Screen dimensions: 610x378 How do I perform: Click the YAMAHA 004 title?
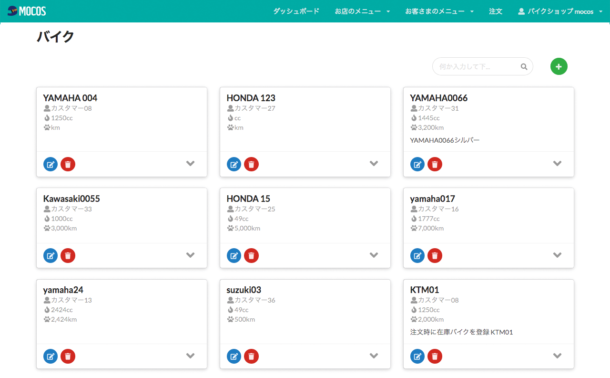70,98
